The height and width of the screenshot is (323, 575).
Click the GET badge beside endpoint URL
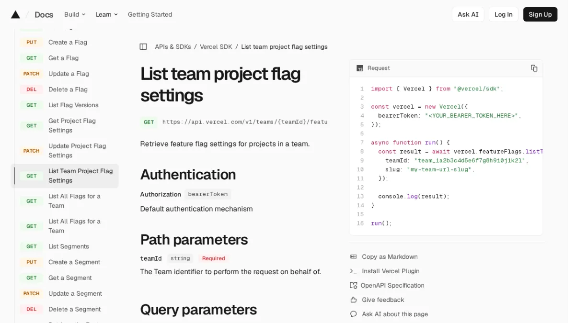pos(149,122)
